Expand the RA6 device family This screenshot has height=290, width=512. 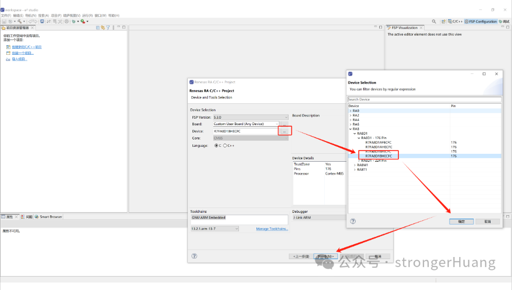tap(350, 125)
